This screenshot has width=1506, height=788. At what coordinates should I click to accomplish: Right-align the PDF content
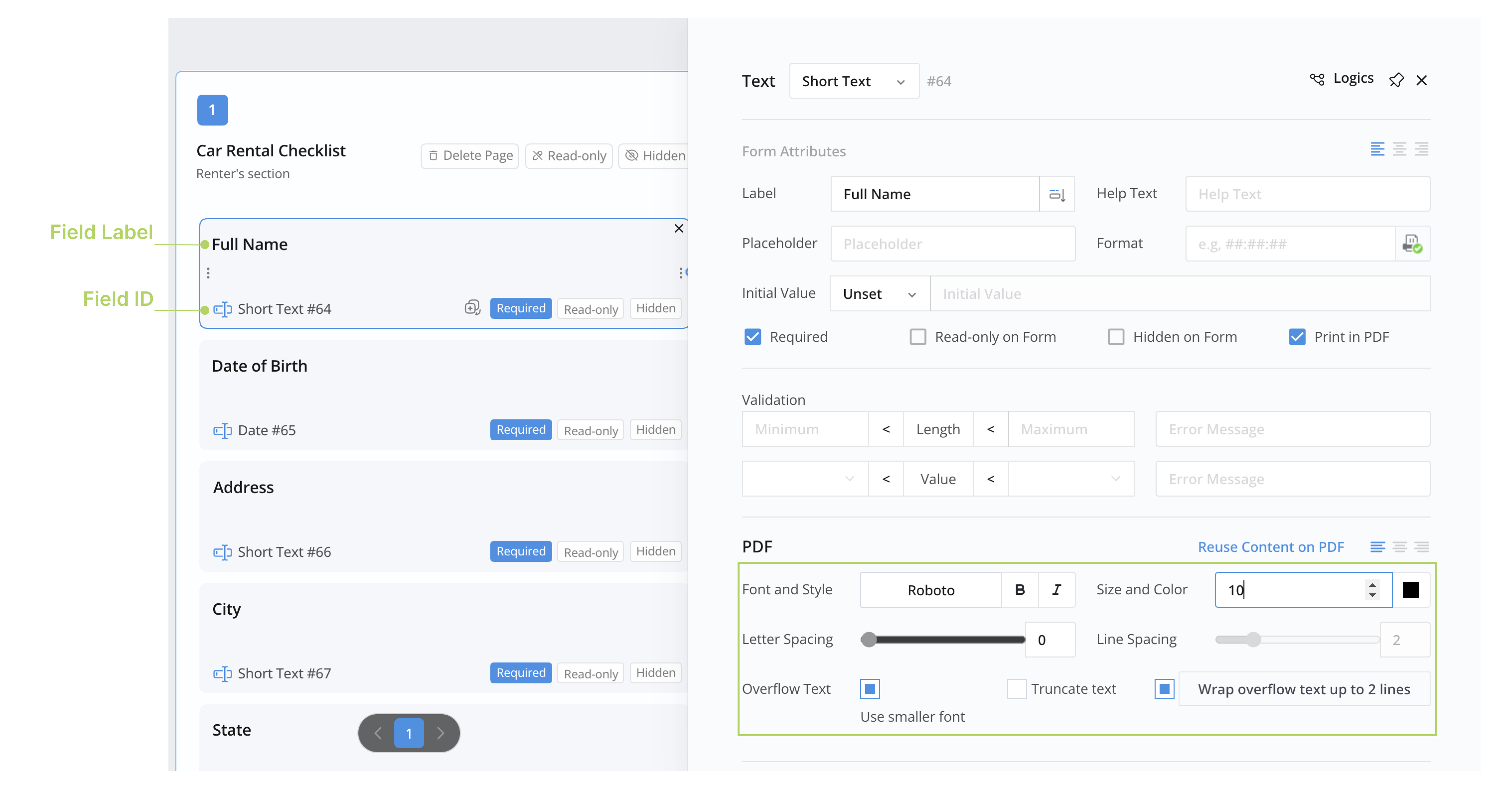[x=1422, y=547]
